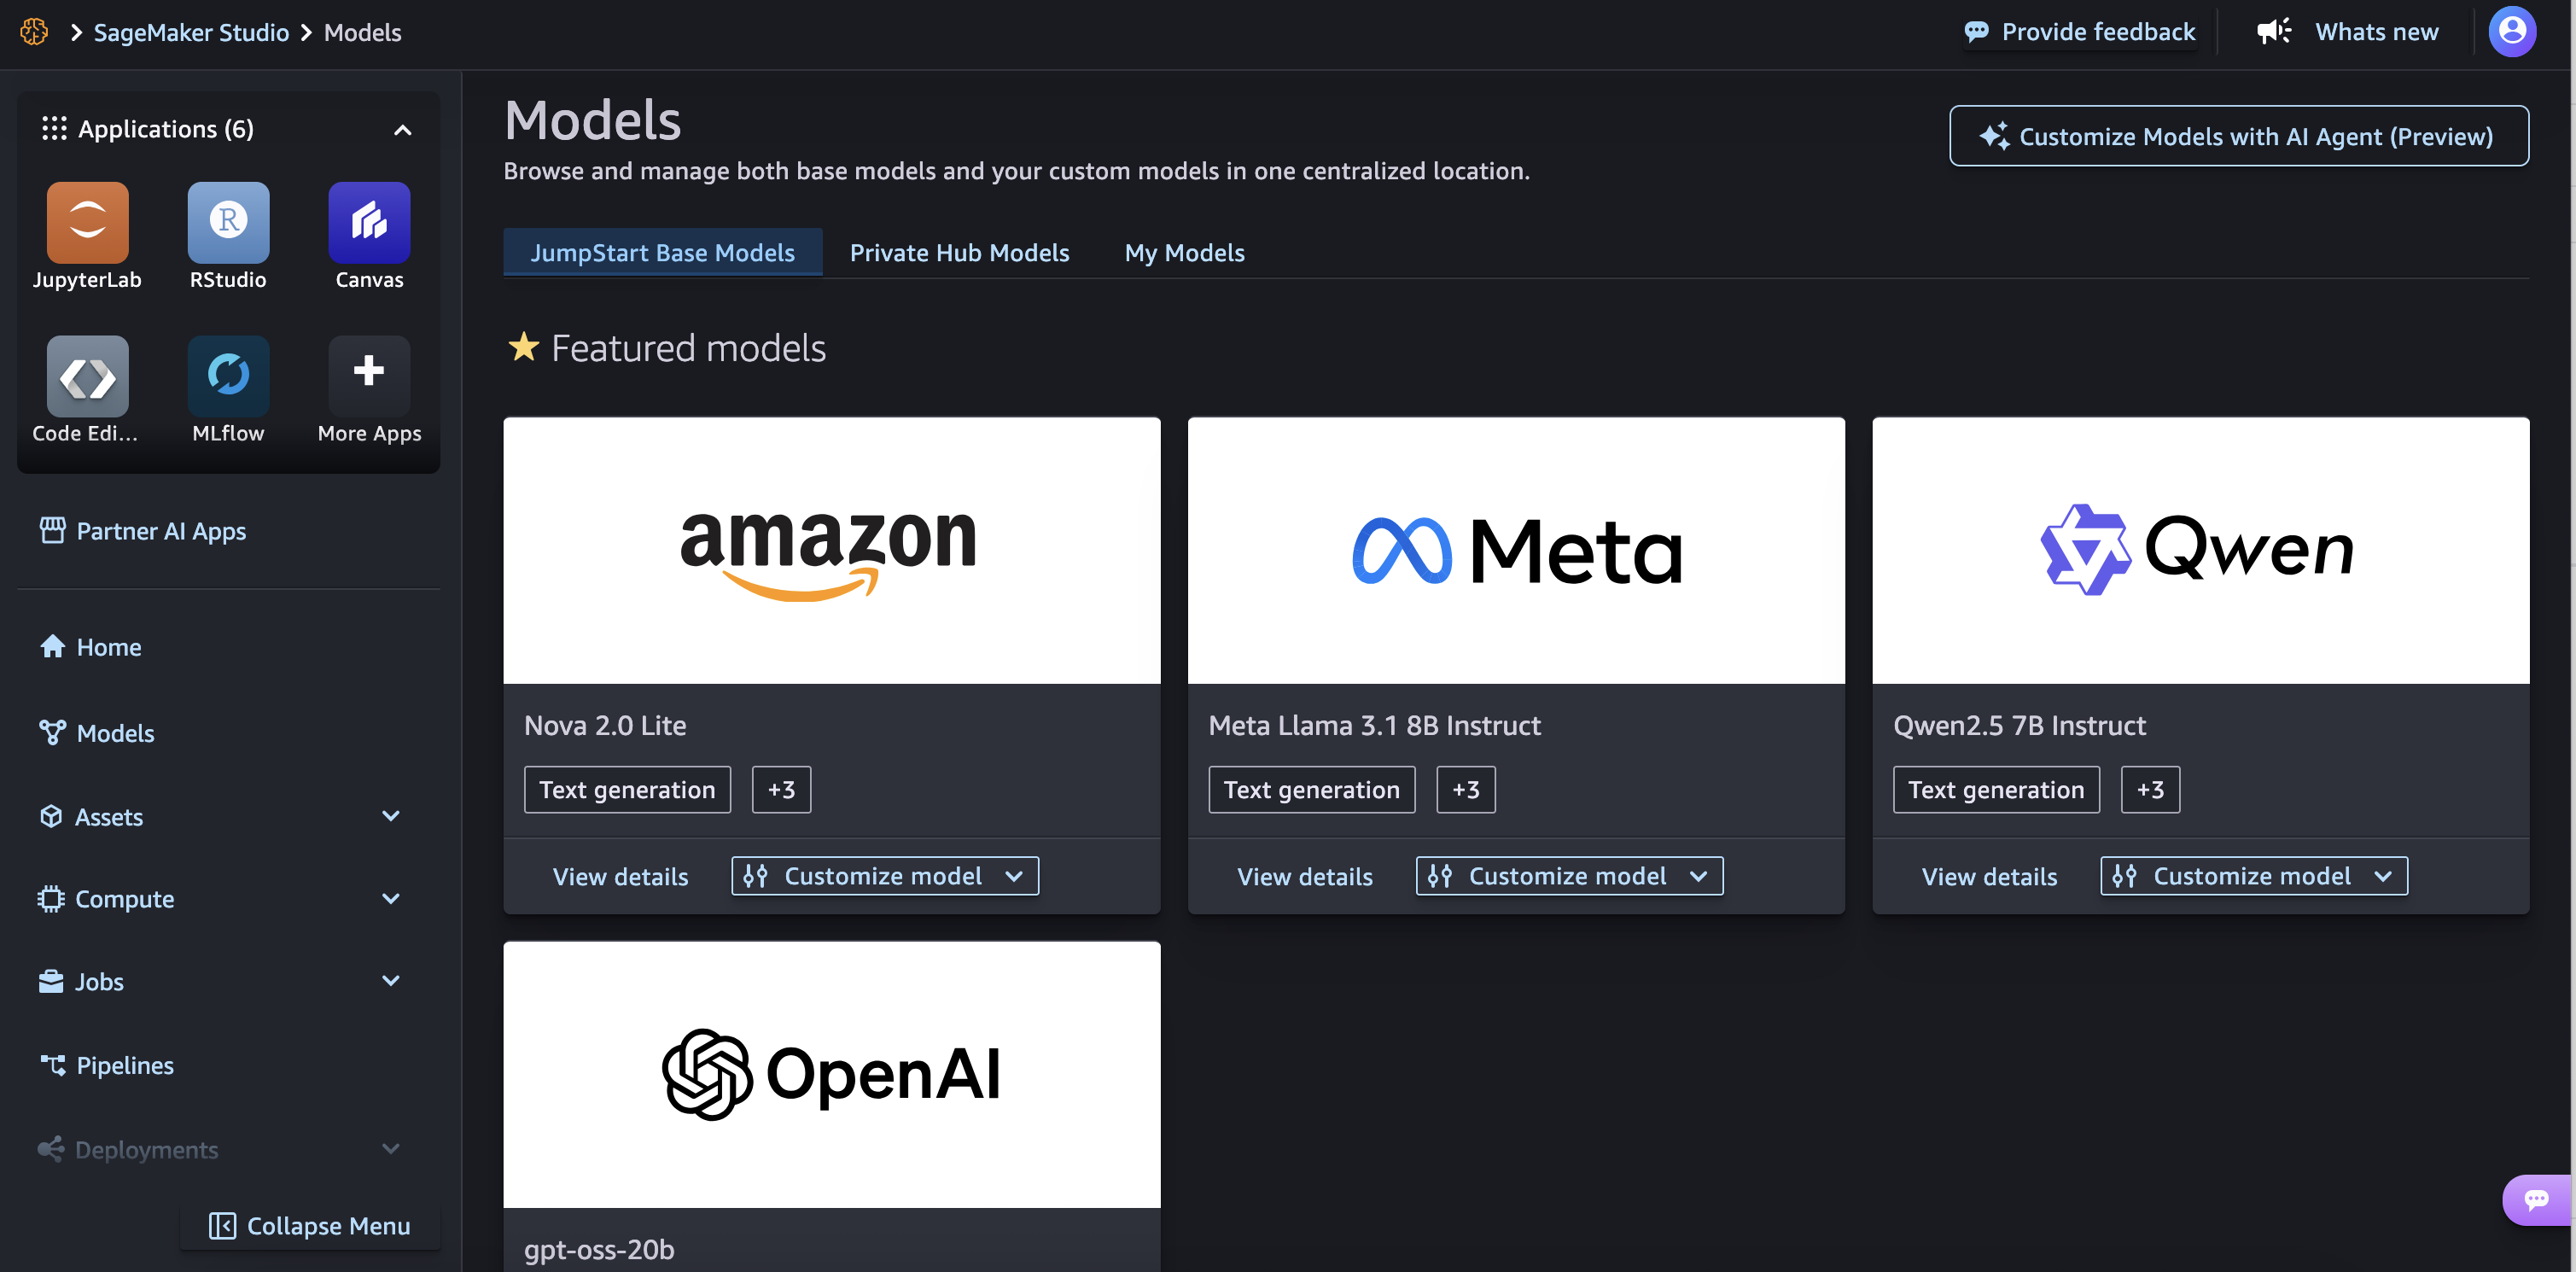Click the Meta Llama 3.1 8B Instruct title
The image size is (2576, 1272).
[x=1374, y=725]
